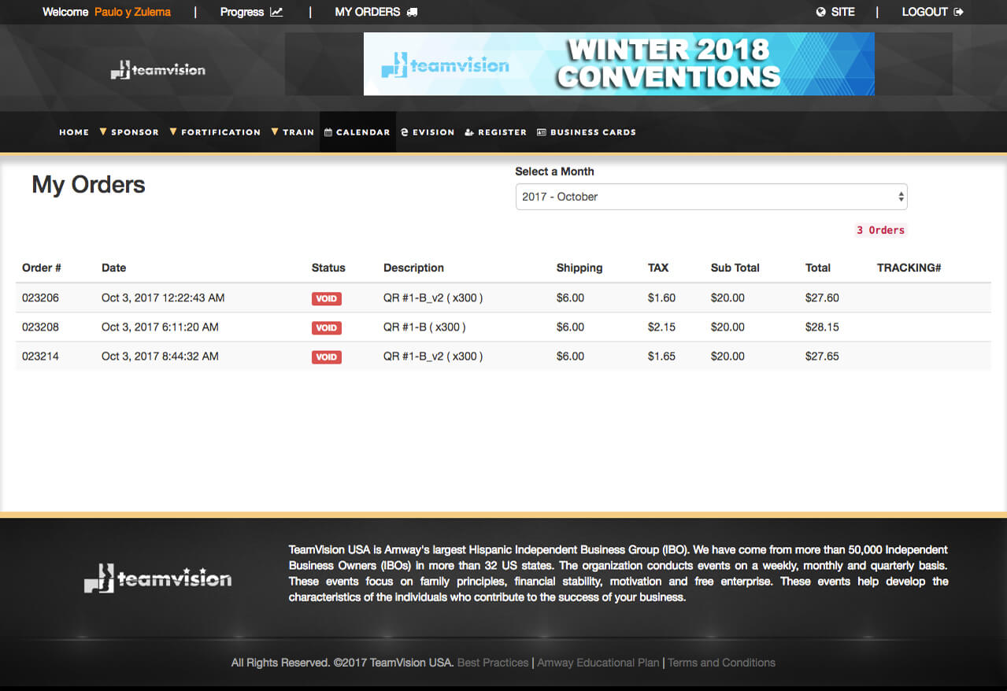Click the VOID badge for order 023214

pyautogui.click(x=327, y=357)
